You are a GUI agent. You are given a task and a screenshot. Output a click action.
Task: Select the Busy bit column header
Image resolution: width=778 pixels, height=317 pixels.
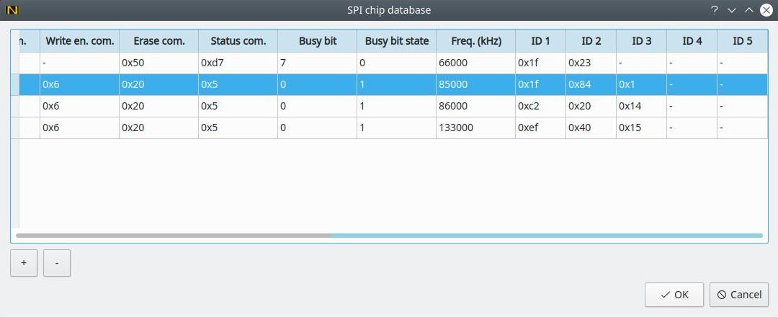(317, 41)
